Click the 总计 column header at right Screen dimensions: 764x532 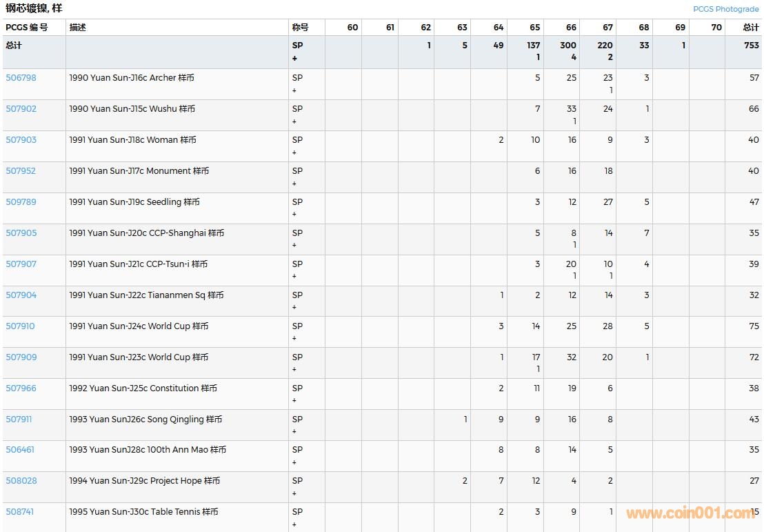[750, 28]
